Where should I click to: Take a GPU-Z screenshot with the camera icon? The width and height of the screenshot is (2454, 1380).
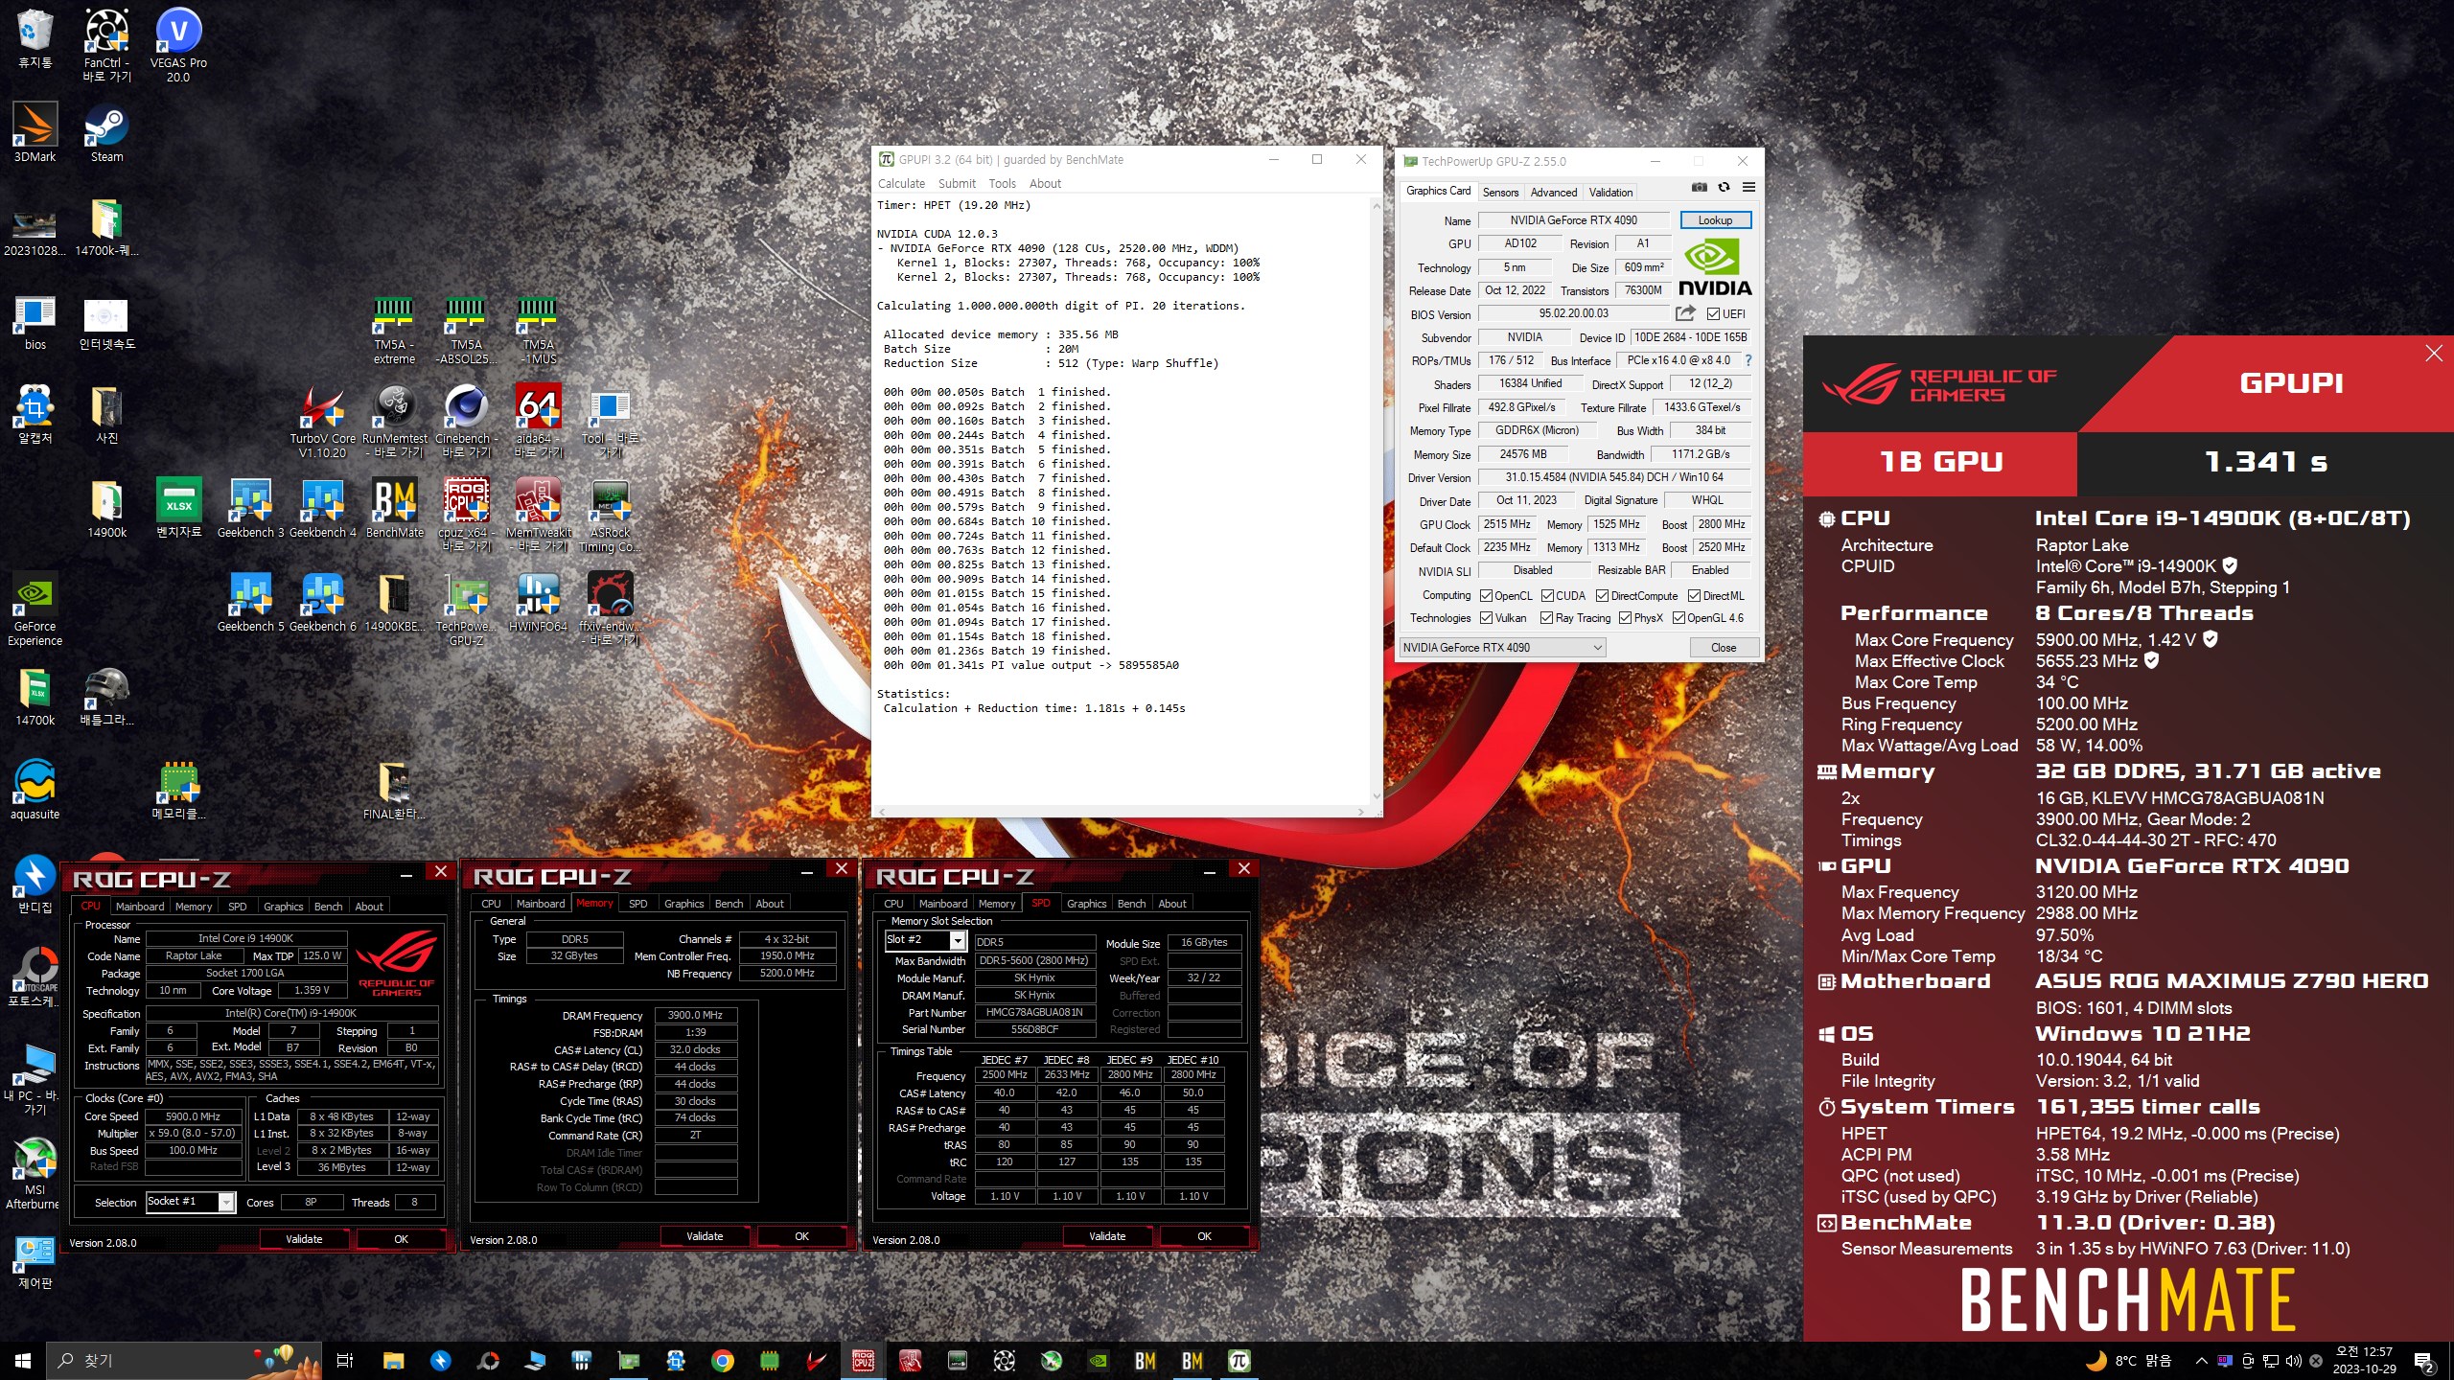[x=1699, y=188]
